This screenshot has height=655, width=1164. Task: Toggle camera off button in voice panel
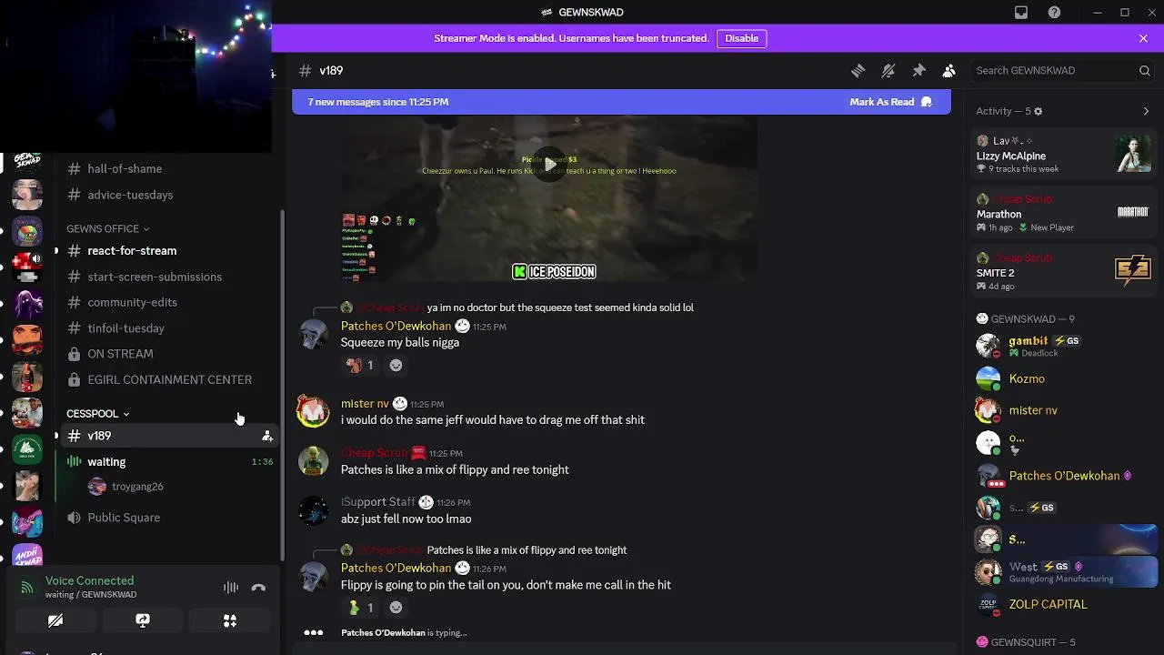tap(55, 620)
